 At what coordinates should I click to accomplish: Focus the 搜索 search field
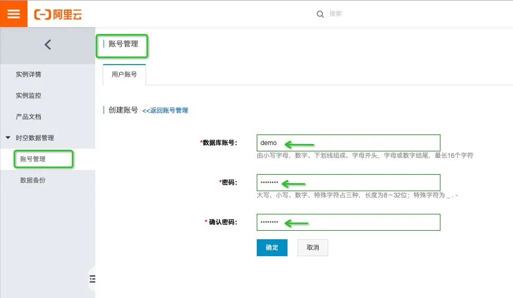(x=335, y=14)
